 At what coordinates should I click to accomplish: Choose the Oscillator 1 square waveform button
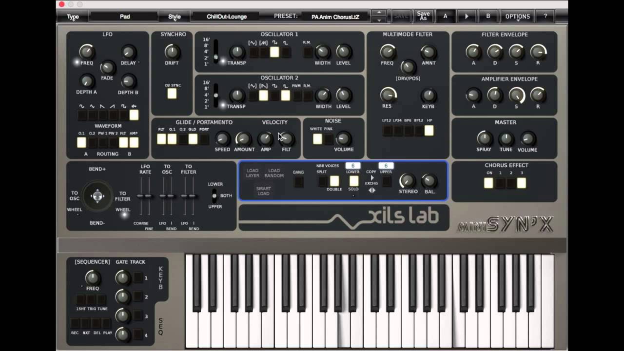(274, 52)
